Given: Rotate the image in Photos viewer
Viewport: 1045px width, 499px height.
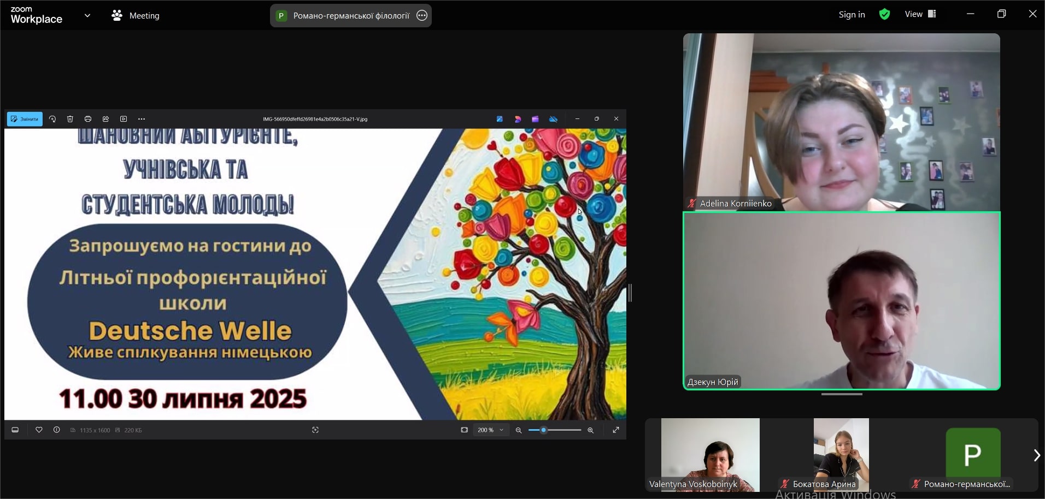Looking at the screenshot, I should point(52,119).
